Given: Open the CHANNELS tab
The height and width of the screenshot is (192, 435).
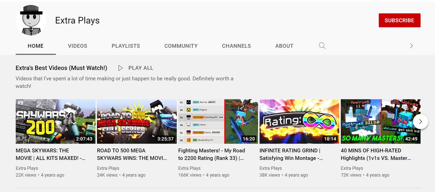Looking at the screenshot, I should click(x=236, y=46).
